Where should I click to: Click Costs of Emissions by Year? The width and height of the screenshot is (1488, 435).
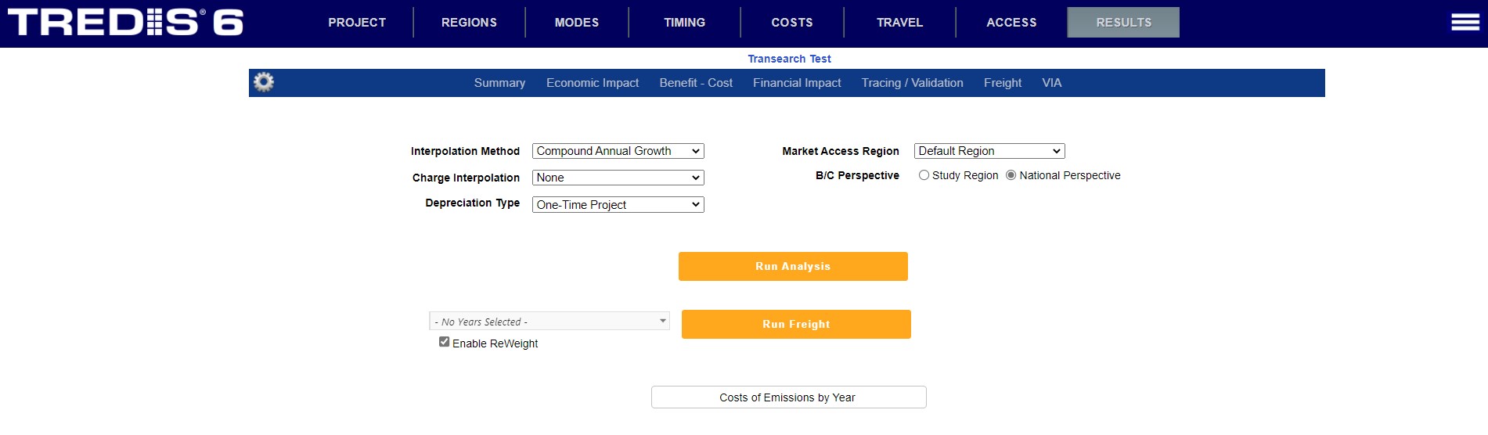[787, 397]
